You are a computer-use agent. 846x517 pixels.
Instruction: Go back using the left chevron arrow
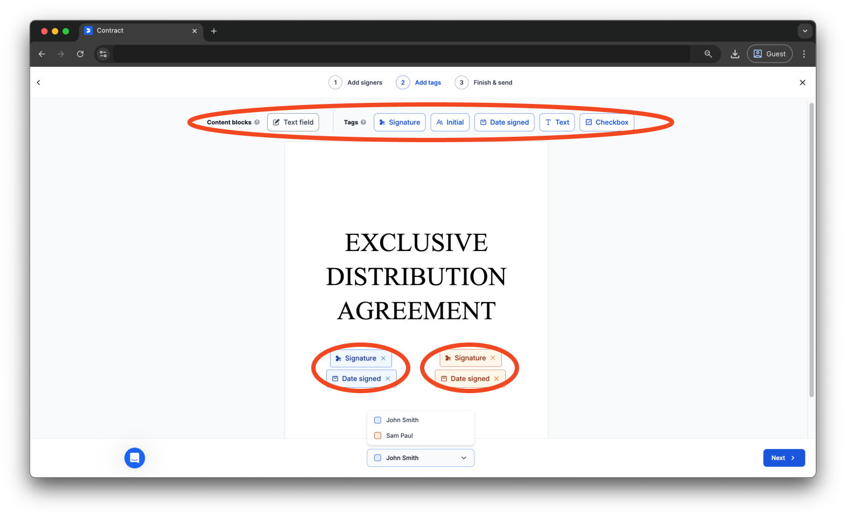point(38,82)
